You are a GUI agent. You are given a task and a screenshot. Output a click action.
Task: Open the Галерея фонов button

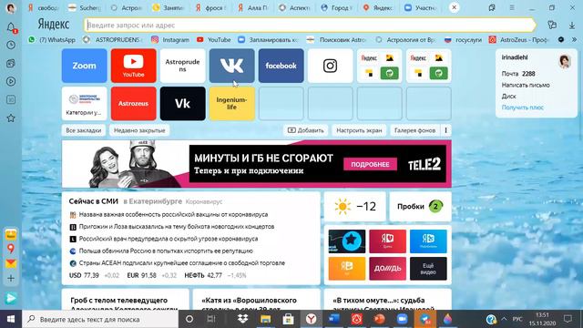[x=415, y=130]
